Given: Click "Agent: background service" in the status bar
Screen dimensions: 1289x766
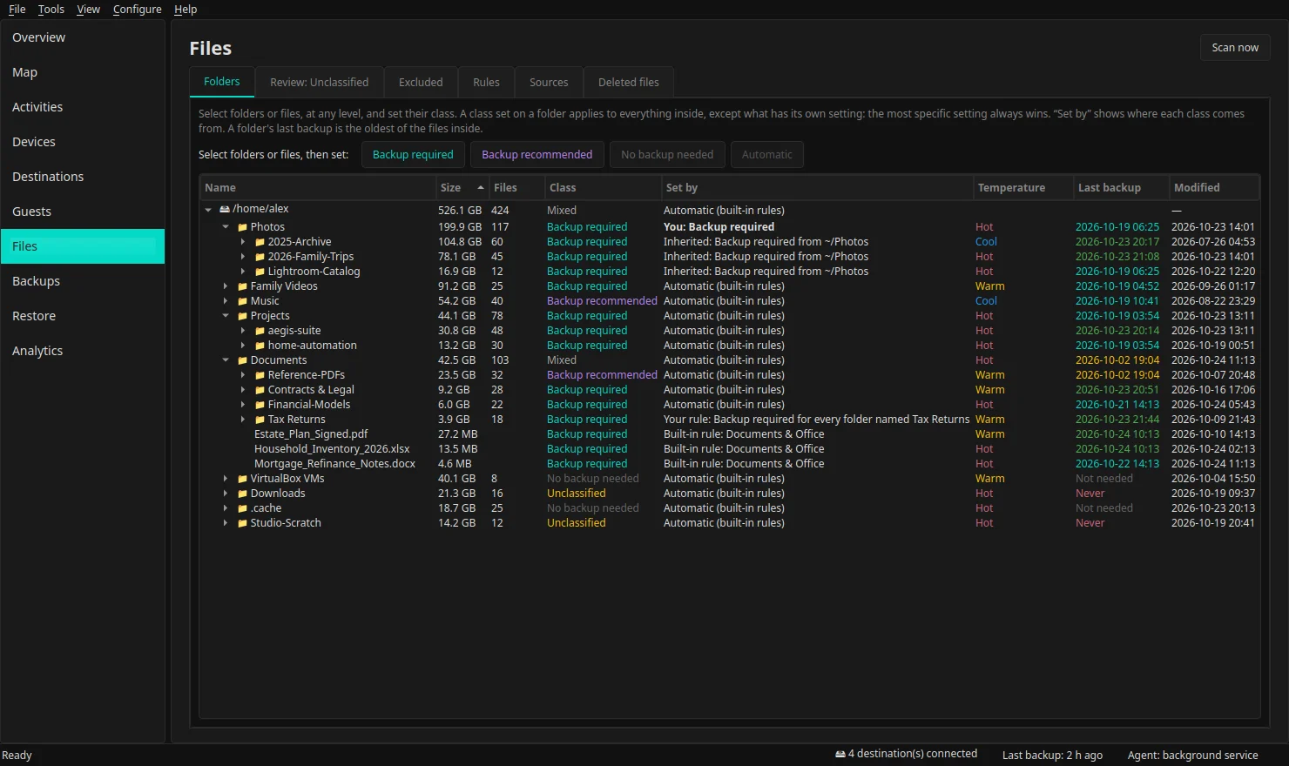Looking at the screenshot, I should click(x=1192, y=756).
